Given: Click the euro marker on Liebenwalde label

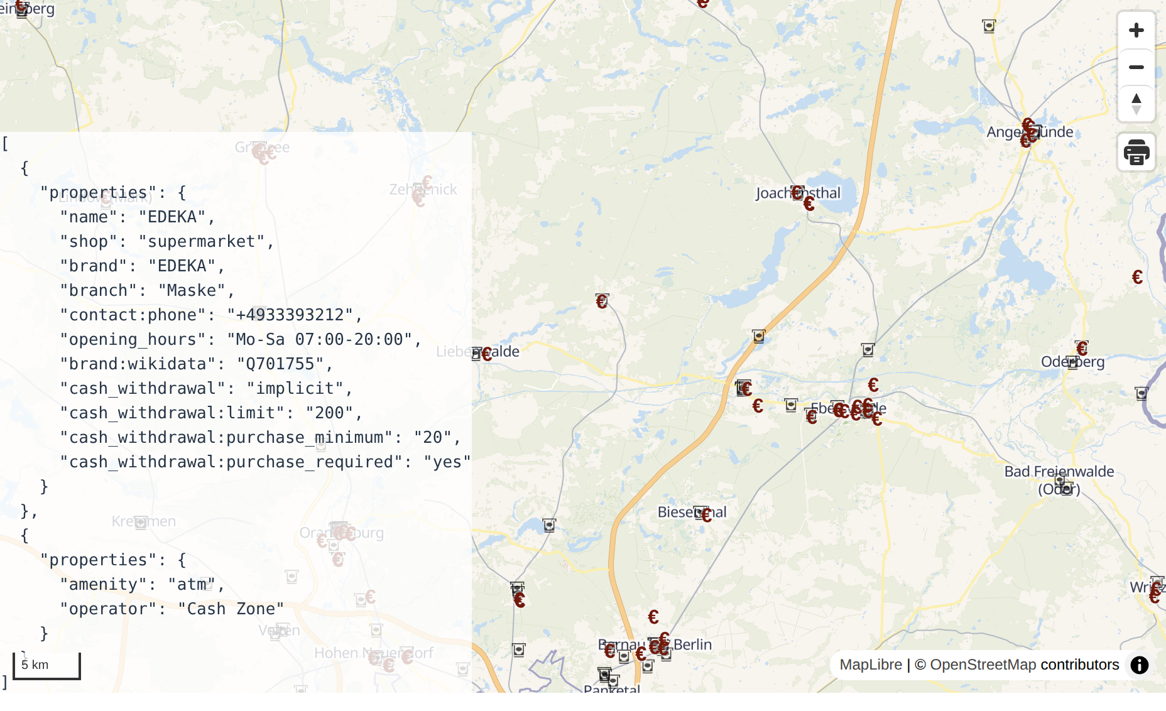Looking at the screenshot, I should pyautogui.click(x=487, y=354).
